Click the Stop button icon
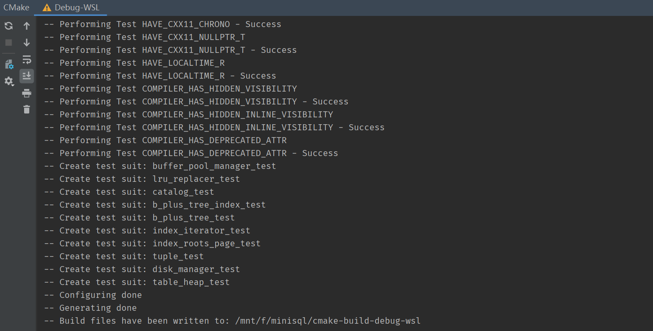The image size is (653, 331). click(x=9, y=43)
